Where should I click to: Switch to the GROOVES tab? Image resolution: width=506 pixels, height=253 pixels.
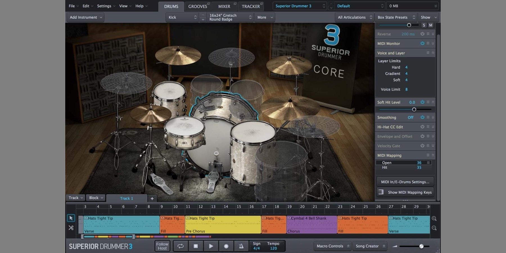[x=198, y=6]
